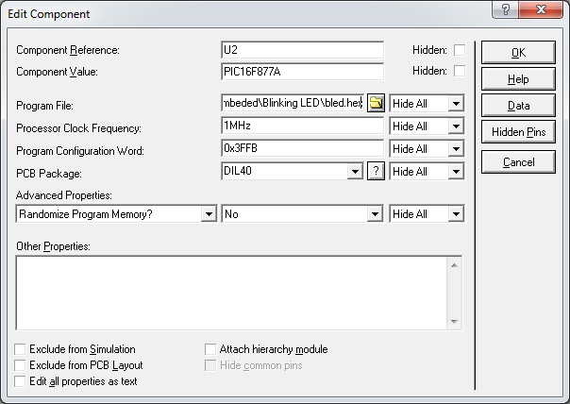Image resolution: width=570 pixels, height=404 pixels.
Task: Expand Randomize Program Memory property dropdown
Action: (209, 214)
